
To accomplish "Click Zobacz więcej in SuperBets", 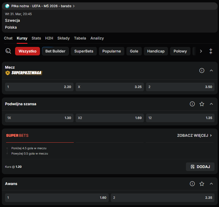I will (x=195, y=135).
